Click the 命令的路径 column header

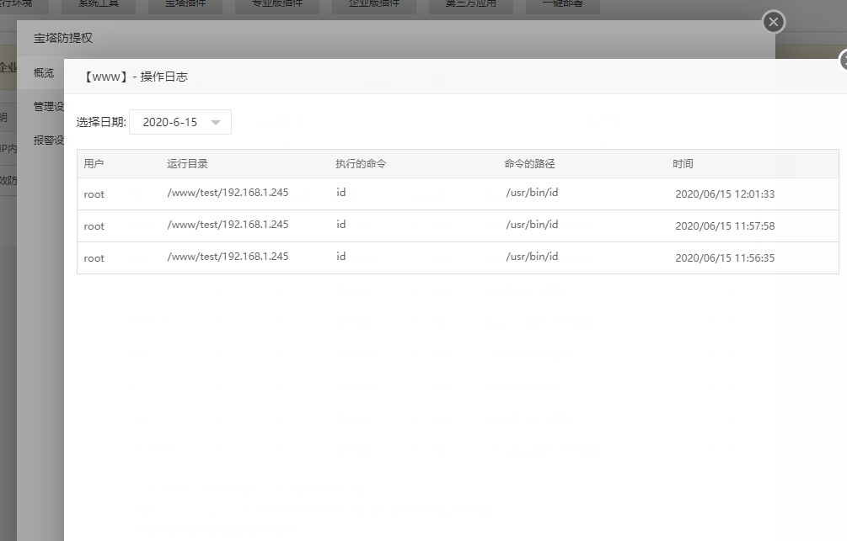pos(529,164)
